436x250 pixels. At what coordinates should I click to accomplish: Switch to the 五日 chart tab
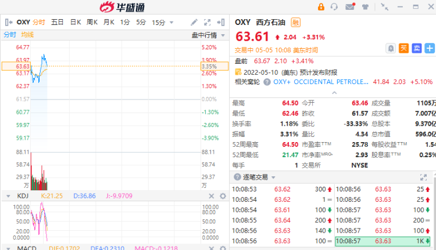point(57,22)
